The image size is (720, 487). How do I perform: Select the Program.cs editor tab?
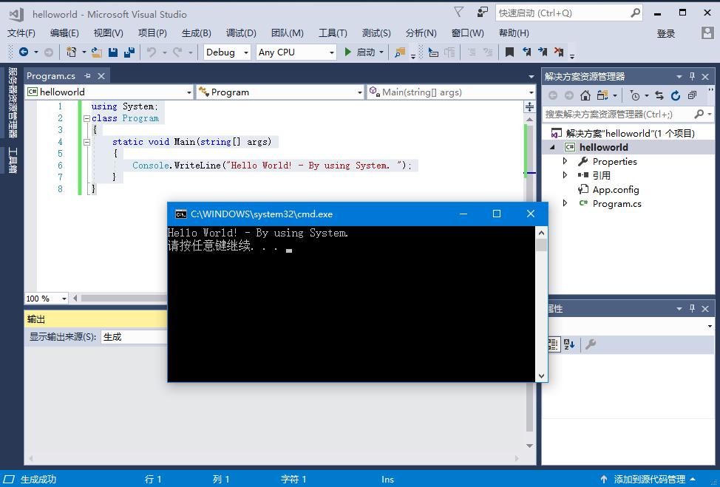coord(51,76)
